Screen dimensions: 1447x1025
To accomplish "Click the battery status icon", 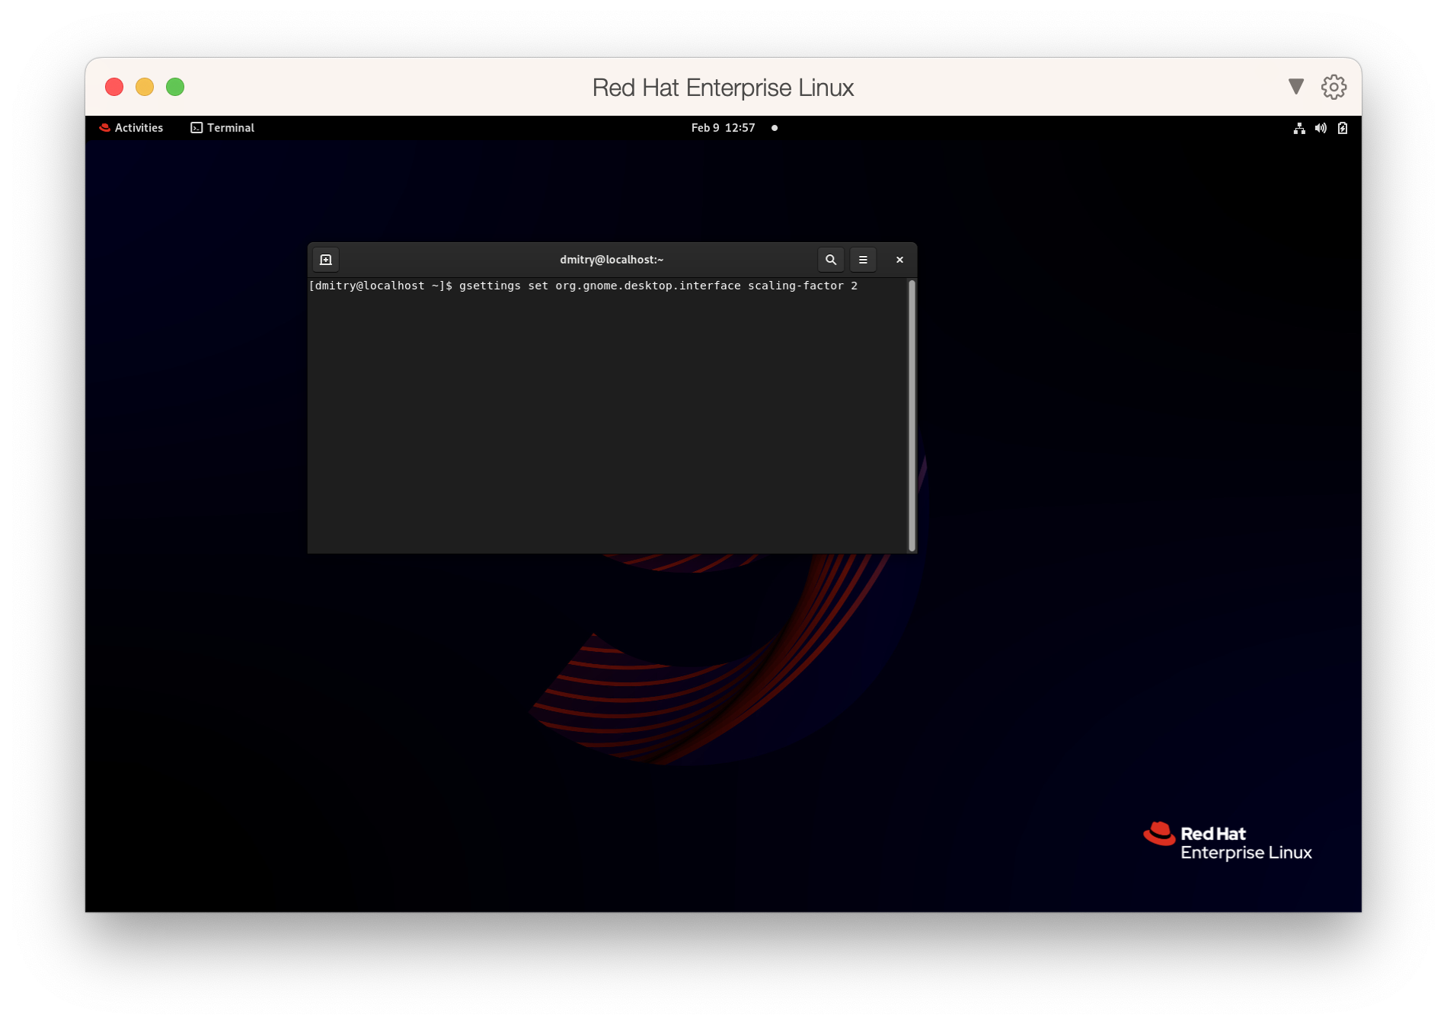I will coord(1343,128).
